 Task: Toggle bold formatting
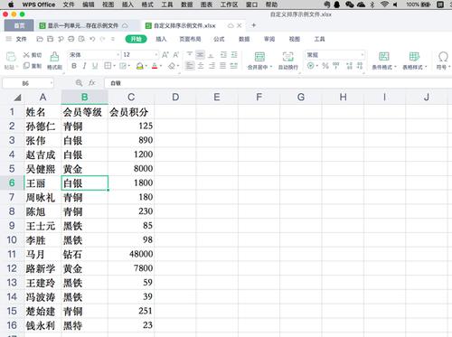74,66
